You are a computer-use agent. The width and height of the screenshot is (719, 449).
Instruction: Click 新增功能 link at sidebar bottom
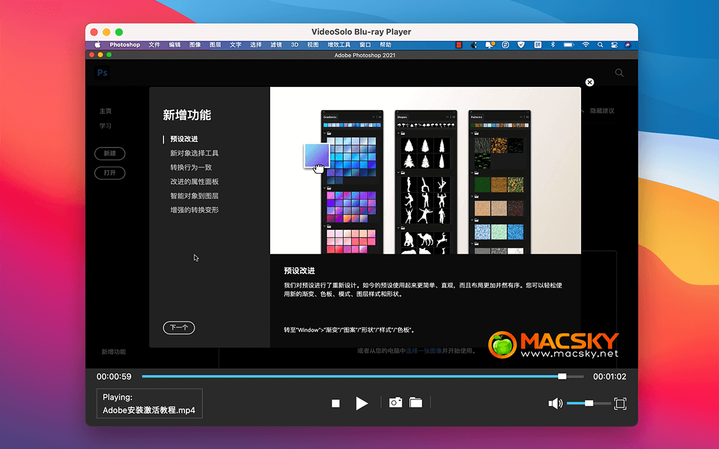pos(114,352)
